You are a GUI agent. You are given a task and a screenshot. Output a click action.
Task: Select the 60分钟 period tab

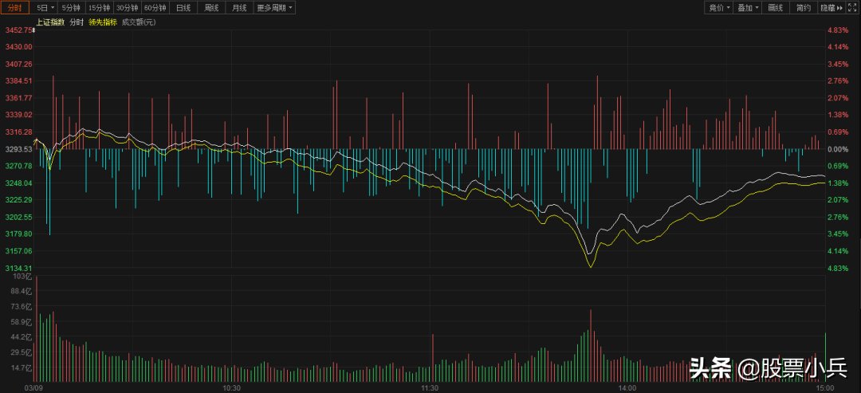(x=155, y=7)
